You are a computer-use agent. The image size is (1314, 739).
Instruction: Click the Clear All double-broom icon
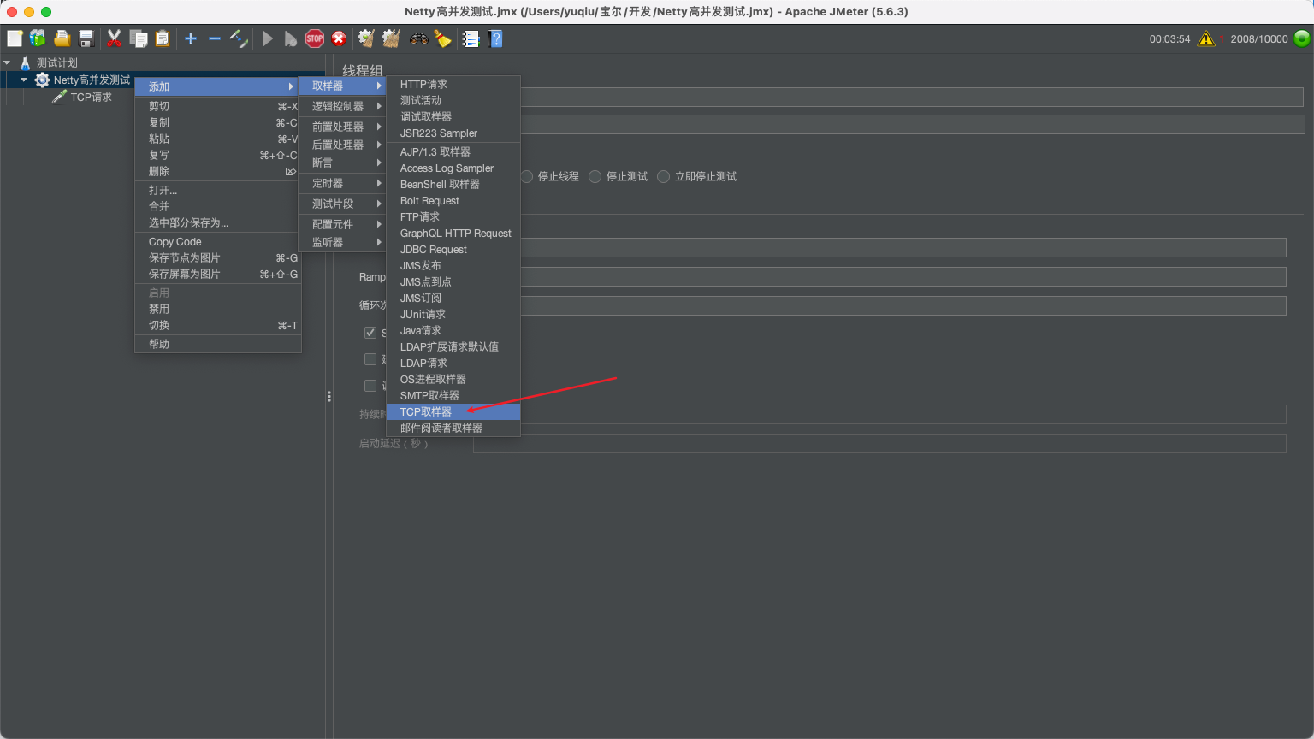coord(391,38)
